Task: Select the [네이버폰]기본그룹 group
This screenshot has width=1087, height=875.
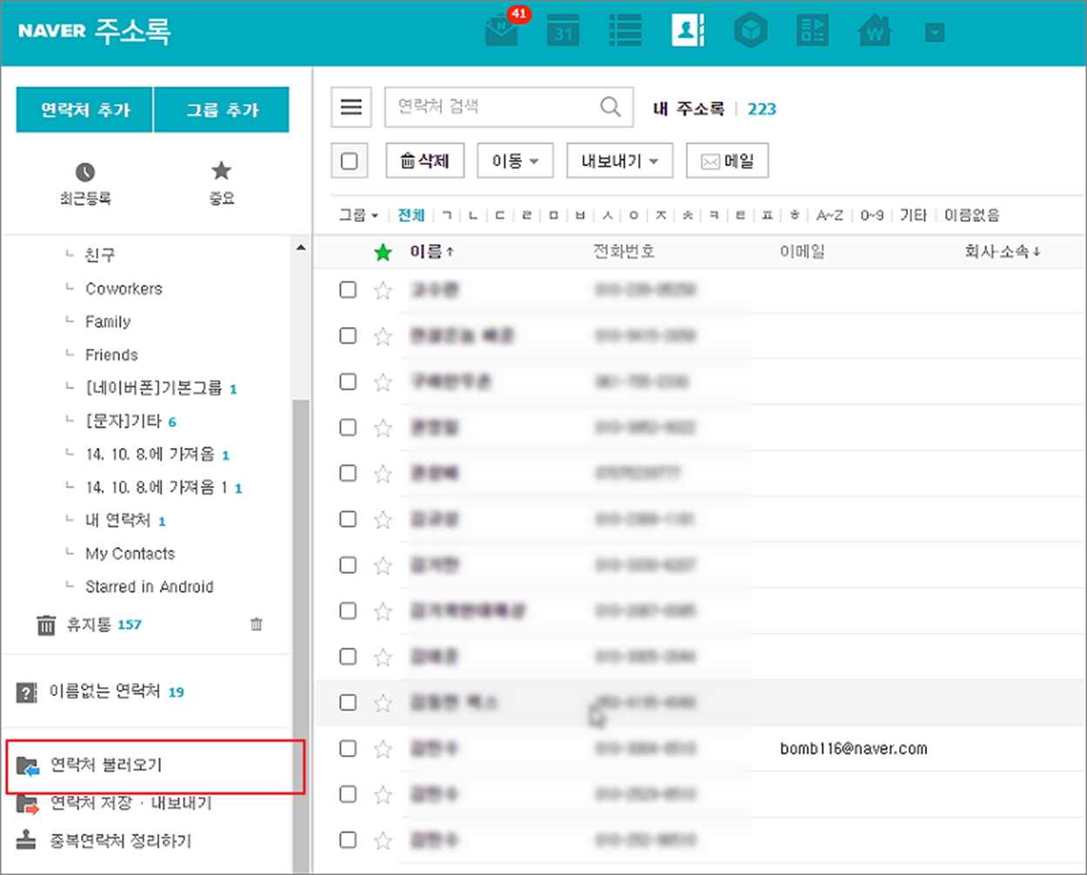Action: 154,388
